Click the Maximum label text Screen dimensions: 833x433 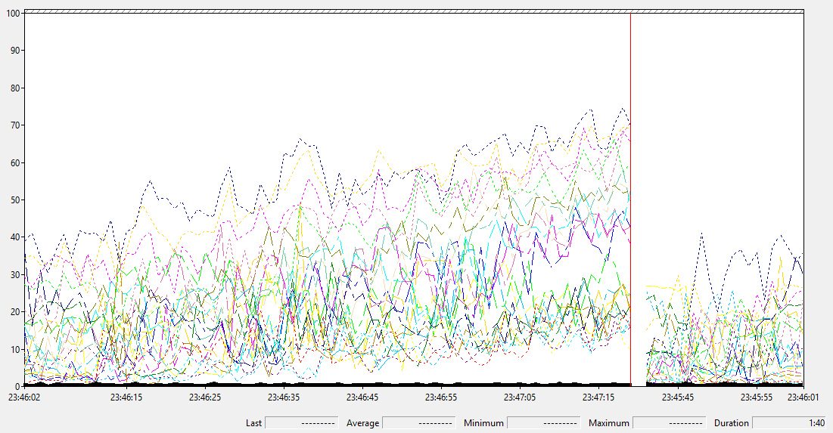[x=609, y=423]
